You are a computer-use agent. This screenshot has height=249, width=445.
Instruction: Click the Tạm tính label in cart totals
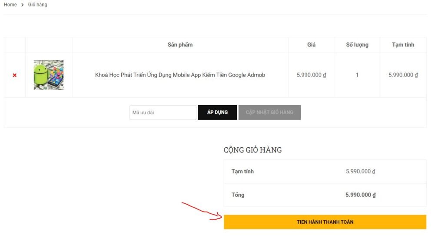[x=242, y=172]
